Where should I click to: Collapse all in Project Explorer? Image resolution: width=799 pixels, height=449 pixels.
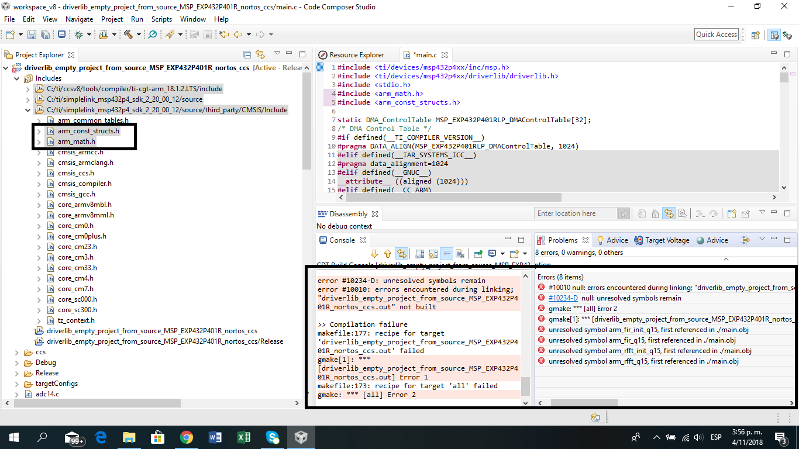[247, 54]
